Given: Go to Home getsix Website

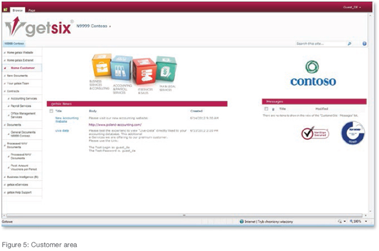Looking at the screenshot, I should coord(20,53).
